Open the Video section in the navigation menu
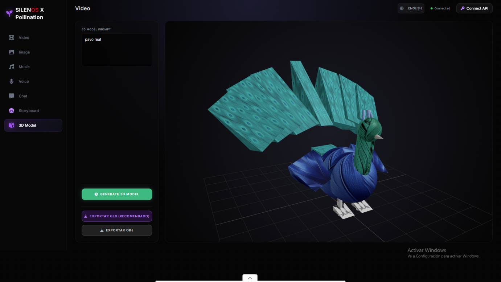Screen dimensions: 501x282 pyautogui.click(x=24, y=37)
